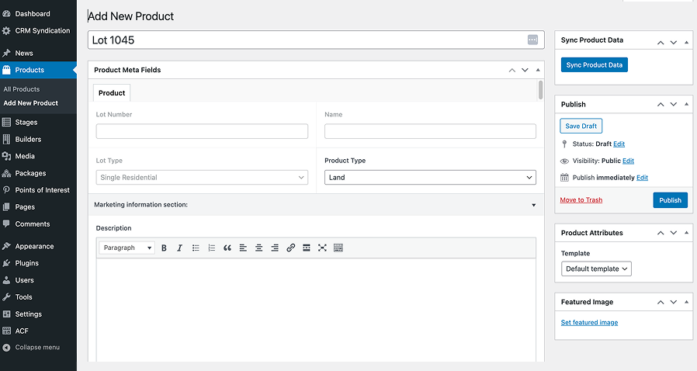Toggle bold formatting in the Description editor
This screenshot has width=697, height=371.
coord(164,248)
